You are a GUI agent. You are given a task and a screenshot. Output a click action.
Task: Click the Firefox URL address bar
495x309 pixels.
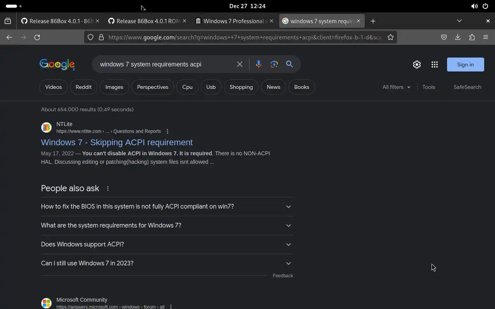(244, 37)
